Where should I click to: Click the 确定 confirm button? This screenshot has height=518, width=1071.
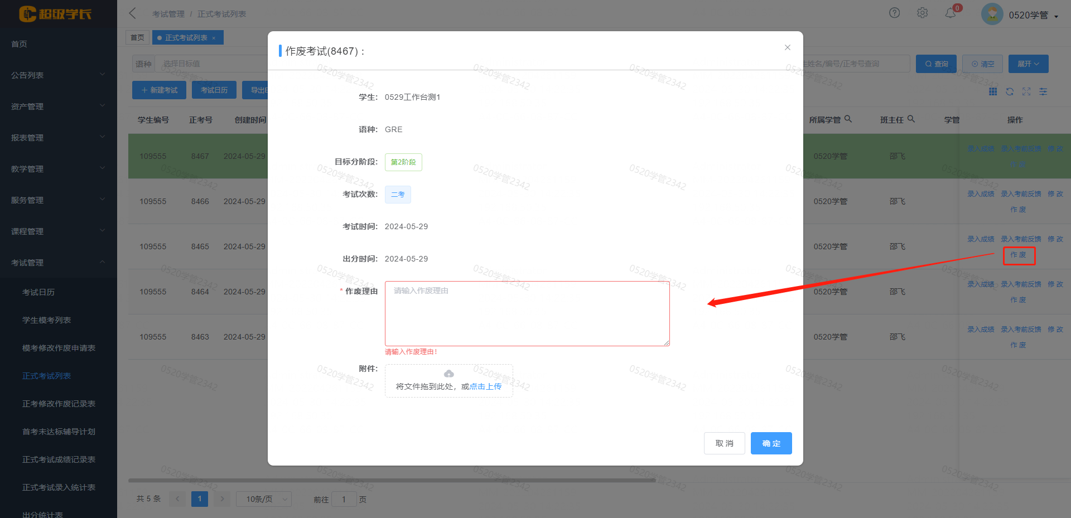771,443
